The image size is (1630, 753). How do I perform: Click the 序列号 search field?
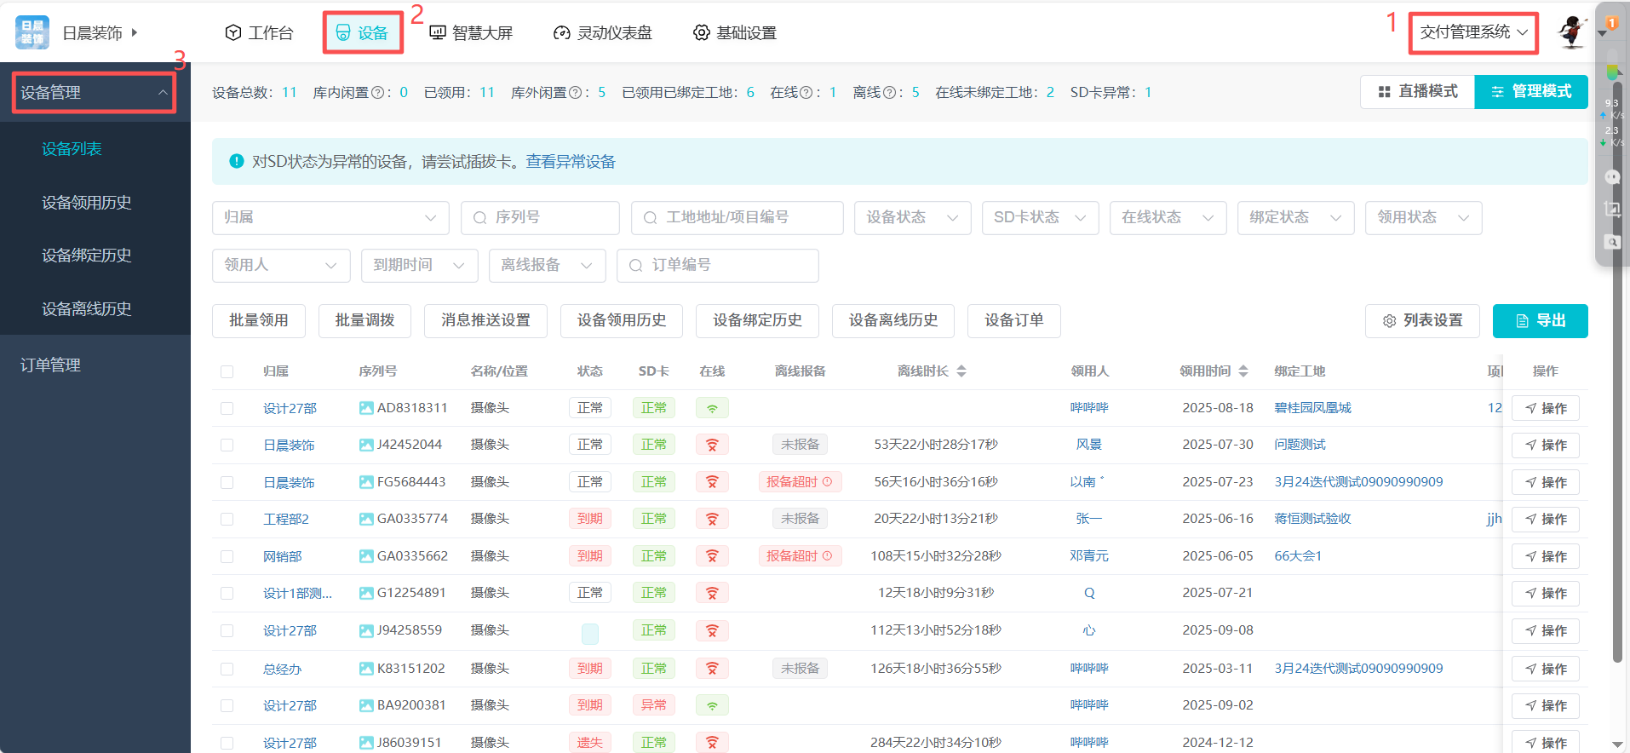[540, 218]
